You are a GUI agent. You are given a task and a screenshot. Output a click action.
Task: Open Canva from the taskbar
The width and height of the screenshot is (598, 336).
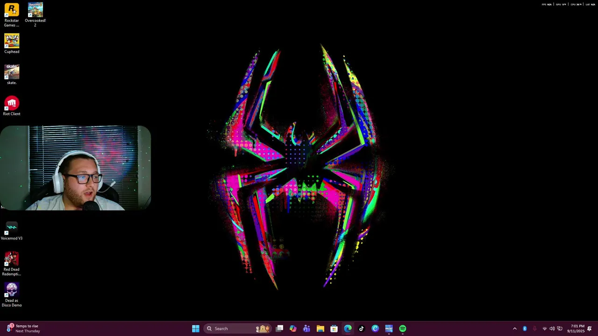point(375,329)
